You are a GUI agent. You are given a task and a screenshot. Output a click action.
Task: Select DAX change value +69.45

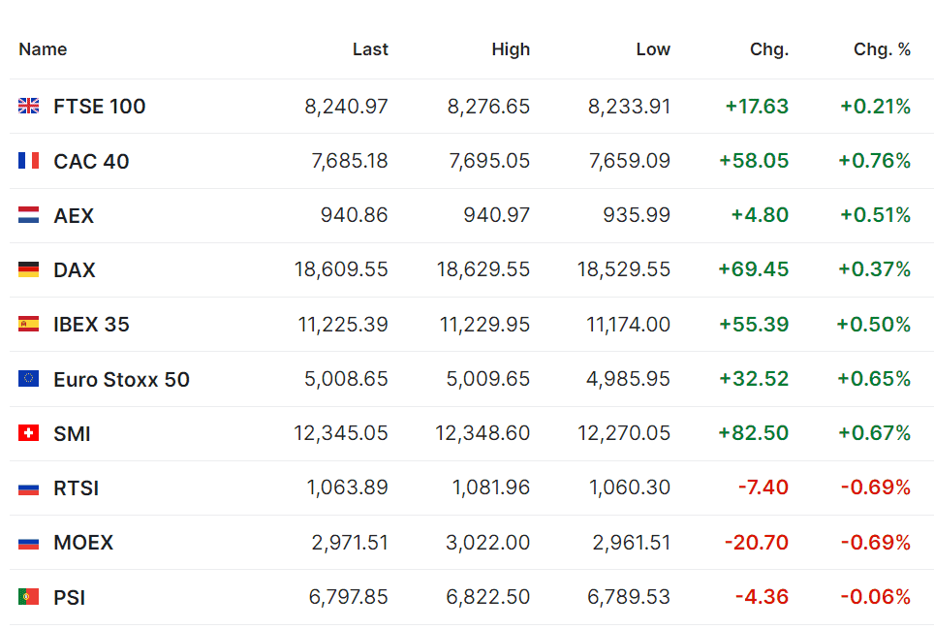pos(754,269)
